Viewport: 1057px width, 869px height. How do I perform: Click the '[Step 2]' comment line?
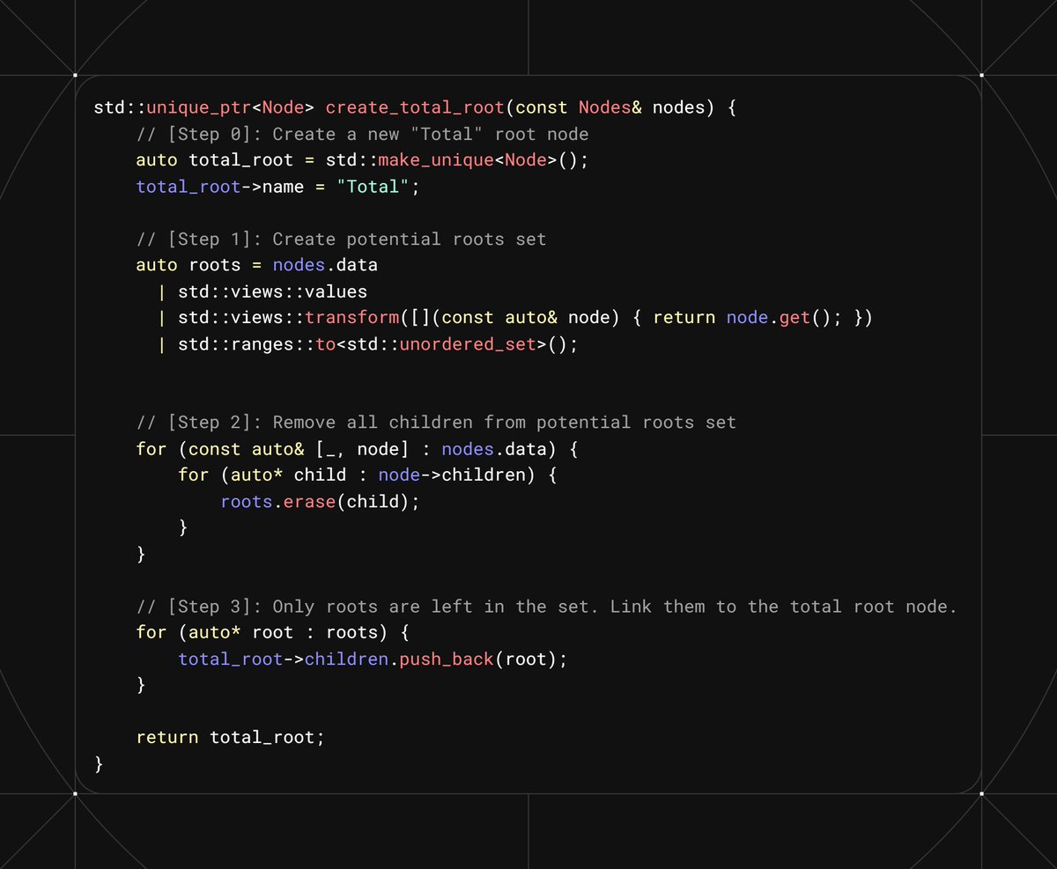[436, 422]
